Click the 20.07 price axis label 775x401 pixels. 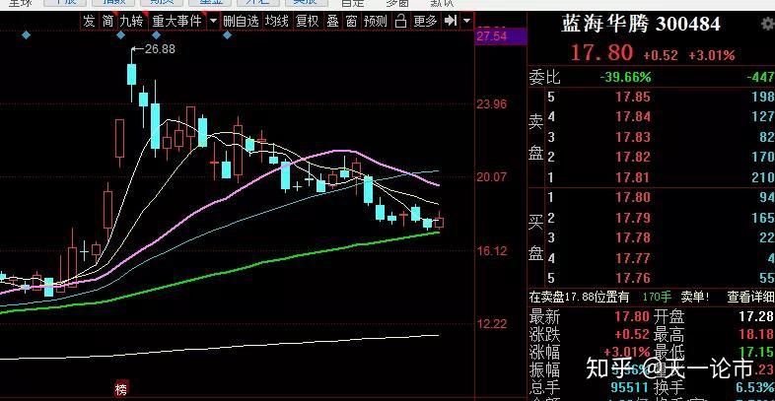[492, 176]
